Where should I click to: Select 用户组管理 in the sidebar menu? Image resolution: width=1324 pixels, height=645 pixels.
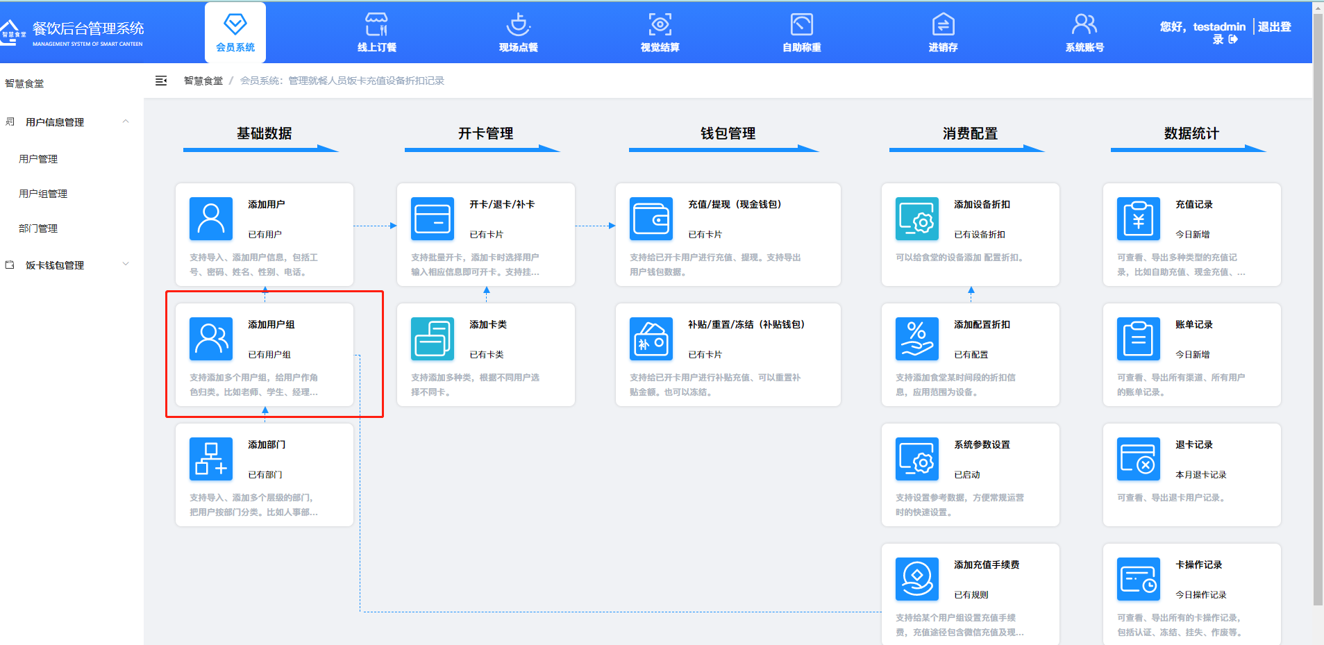(42, 193)
